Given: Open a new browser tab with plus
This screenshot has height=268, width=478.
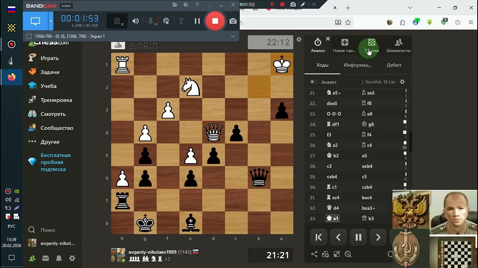Looking at the screenshot, I should [348, 8].
